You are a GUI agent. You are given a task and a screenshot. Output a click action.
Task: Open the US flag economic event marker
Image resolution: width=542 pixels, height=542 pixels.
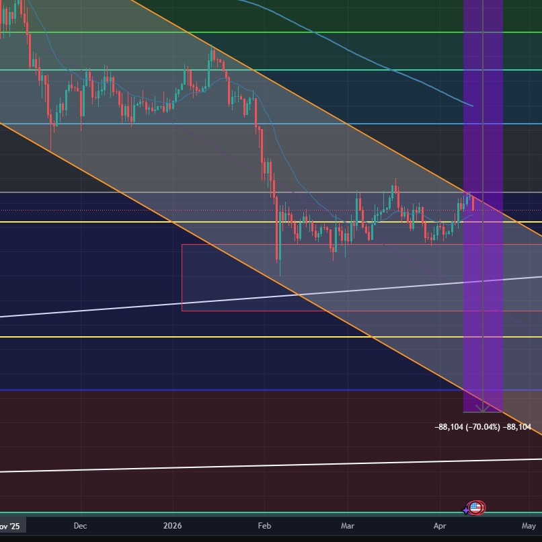(x=476, y=508)
